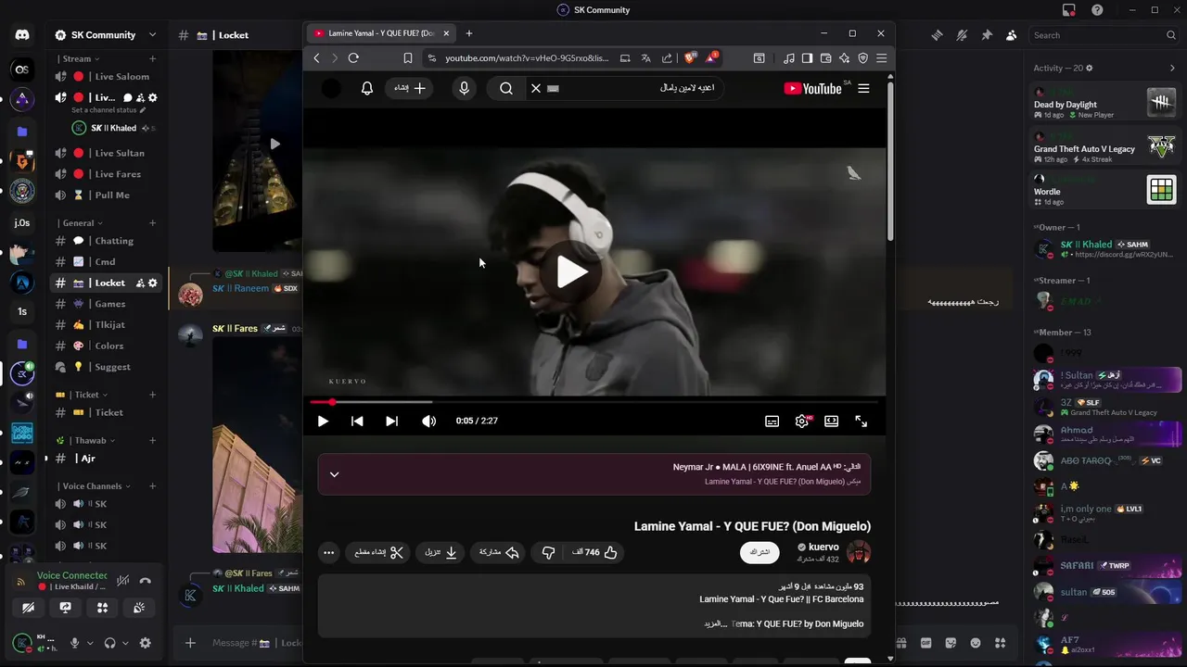Open Locket channel settings gear
Viewport: 1187px width, 667px height.
tap(153, 283)
